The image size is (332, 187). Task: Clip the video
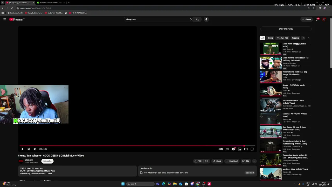[245, 161]
